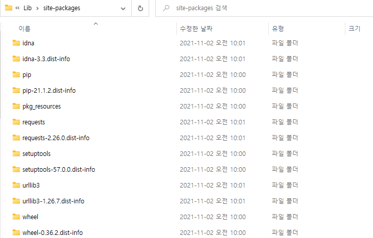Sort by the 크기 column header

tap(355, 29)
